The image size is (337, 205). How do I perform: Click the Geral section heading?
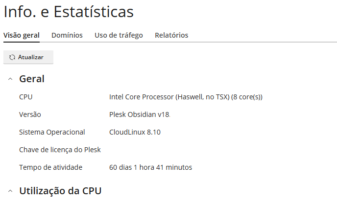pyautogui.click(x=32, y=79)
